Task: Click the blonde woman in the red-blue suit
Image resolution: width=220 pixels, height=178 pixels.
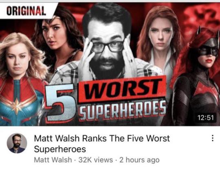Action: tap(21, 80)
